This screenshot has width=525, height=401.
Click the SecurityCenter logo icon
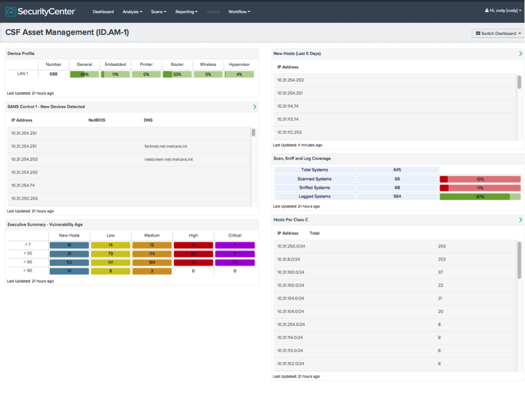coord(11,12)
